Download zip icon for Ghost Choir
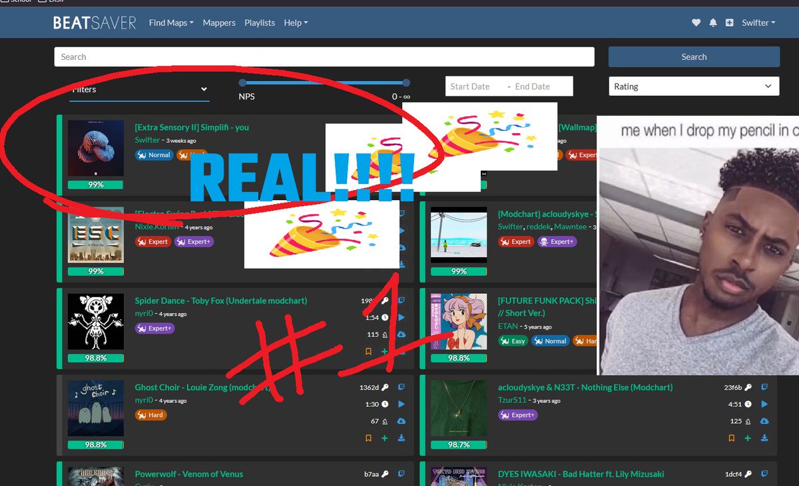This screenshot has width=799, height=486. pos(401,438)
